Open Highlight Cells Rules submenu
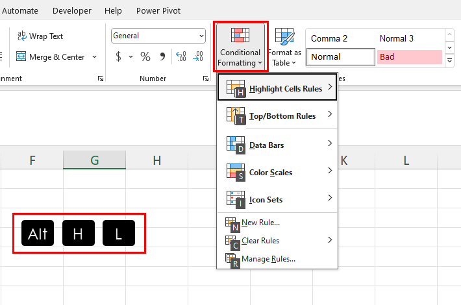The width and height of the screenshot is (461, 305). (x=277, y=87)
